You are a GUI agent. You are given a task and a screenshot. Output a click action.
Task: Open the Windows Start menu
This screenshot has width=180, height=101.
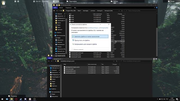pyautogui.click(x=2, y=99)
